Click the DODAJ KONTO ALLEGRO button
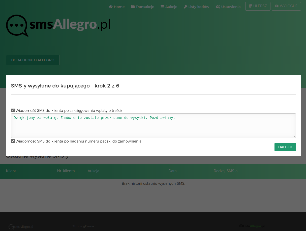 tap(33, 60)
